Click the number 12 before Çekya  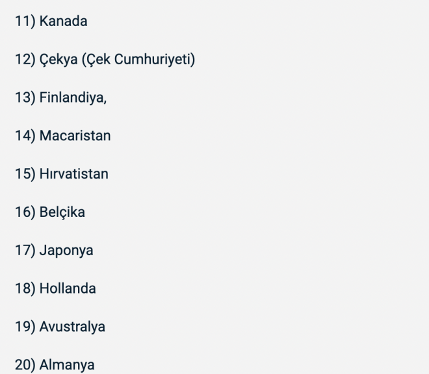point(23,60)
